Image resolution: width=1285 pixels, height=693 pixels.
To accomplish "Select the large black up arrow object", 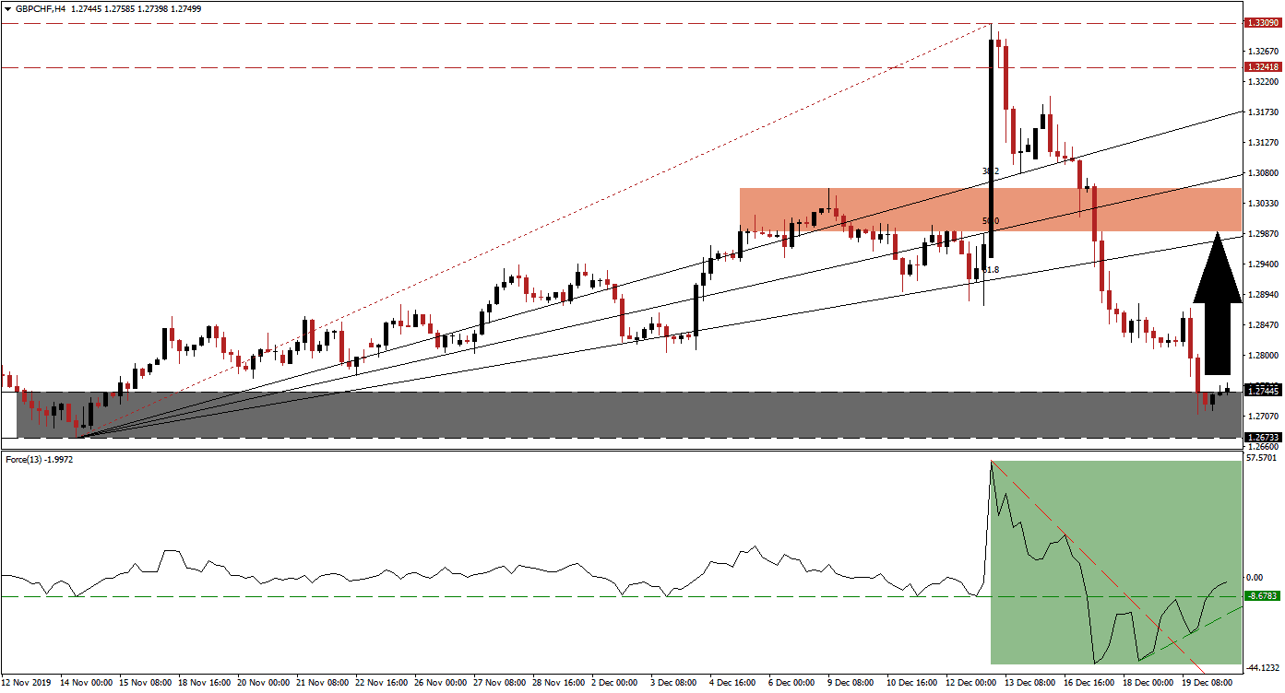I will click(x=1216, y=304).
